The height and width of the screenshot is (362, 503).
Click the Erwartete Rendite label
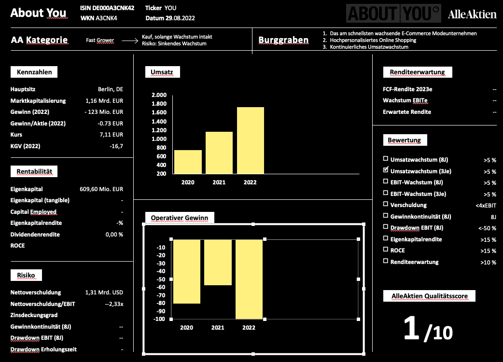click(x=407, y=112)
